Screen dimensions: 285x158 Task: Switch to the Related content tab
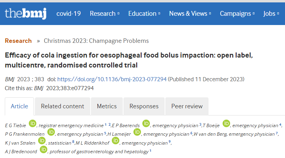(62, 106)
